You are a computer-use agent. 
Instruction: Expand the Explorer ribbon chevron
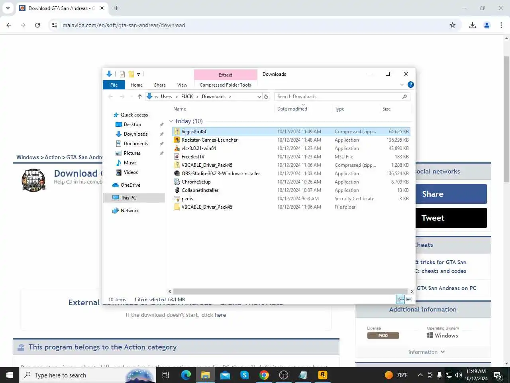[402, 85]
